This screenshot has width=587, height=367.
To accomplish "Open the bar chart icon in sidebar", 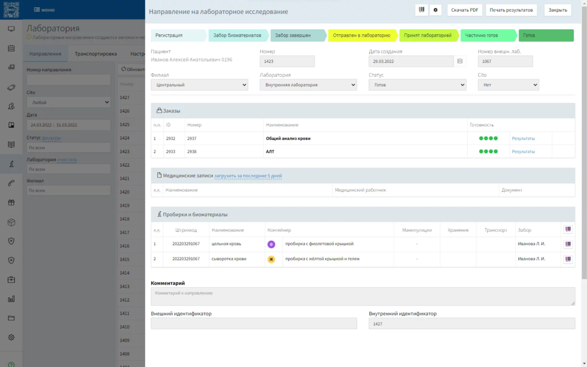I will coord(11,299).
